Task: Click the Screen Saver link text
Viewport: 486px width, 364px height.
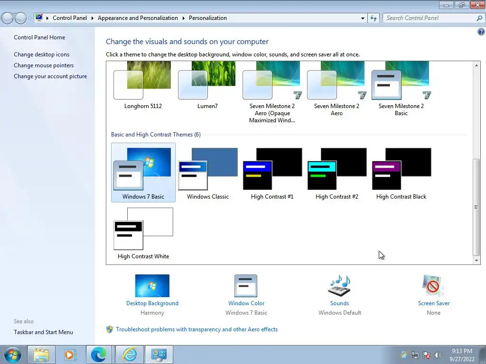Action: (x=434, y=303)
